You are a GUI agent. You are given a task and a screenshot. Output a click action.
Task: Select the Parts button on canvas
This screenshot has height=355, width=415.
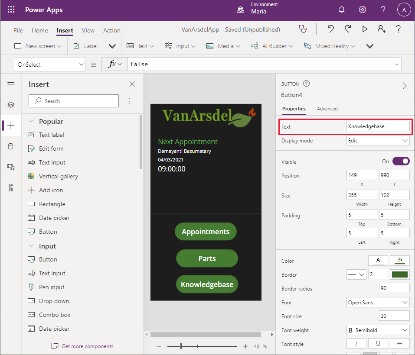tap(207, 258)
